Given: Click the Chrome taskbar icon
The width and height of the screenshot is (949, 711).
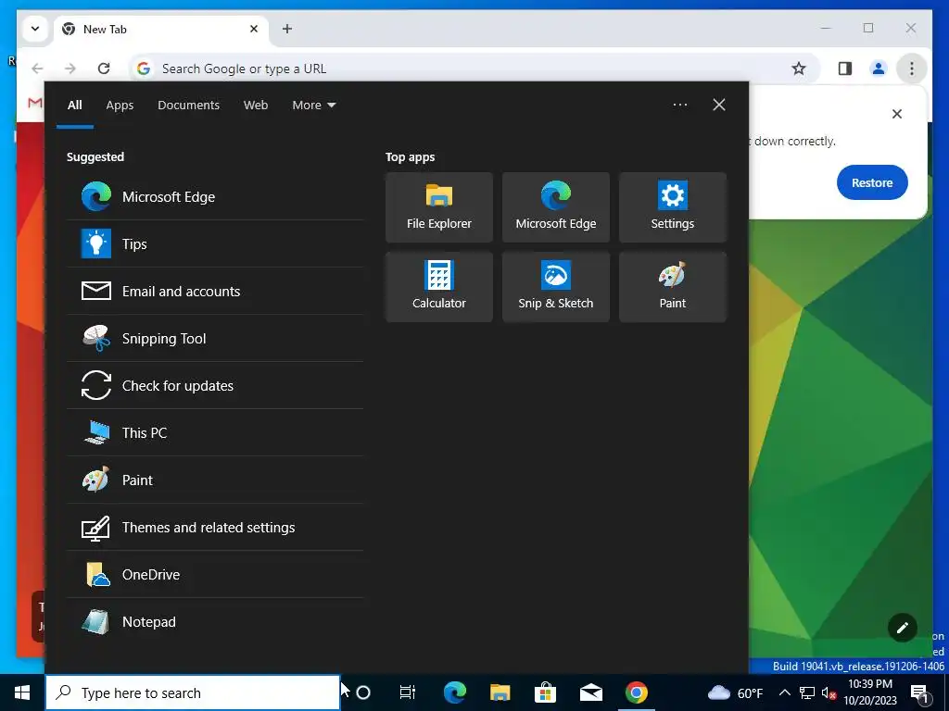Looking at the screenshot, I should (636, 692).
